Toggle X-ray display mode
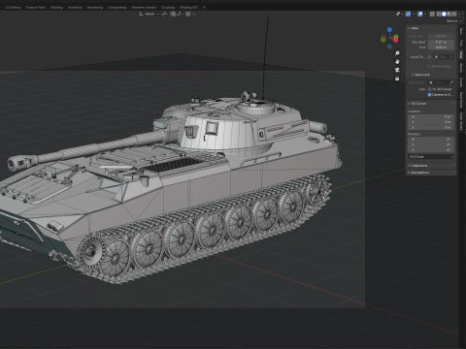The height and width of the screenshot is (349, 466). 432,14
